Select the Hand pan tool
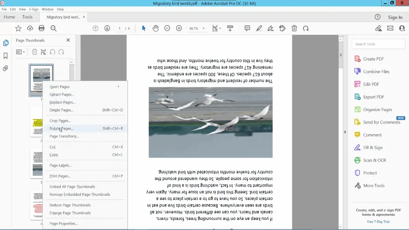Image resolution: width=409 pixels, height=230 pixels. [155, 28]
